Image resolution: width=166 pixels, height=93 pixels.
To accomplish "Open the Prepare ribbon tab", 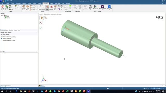I will (x=40, y=3).
